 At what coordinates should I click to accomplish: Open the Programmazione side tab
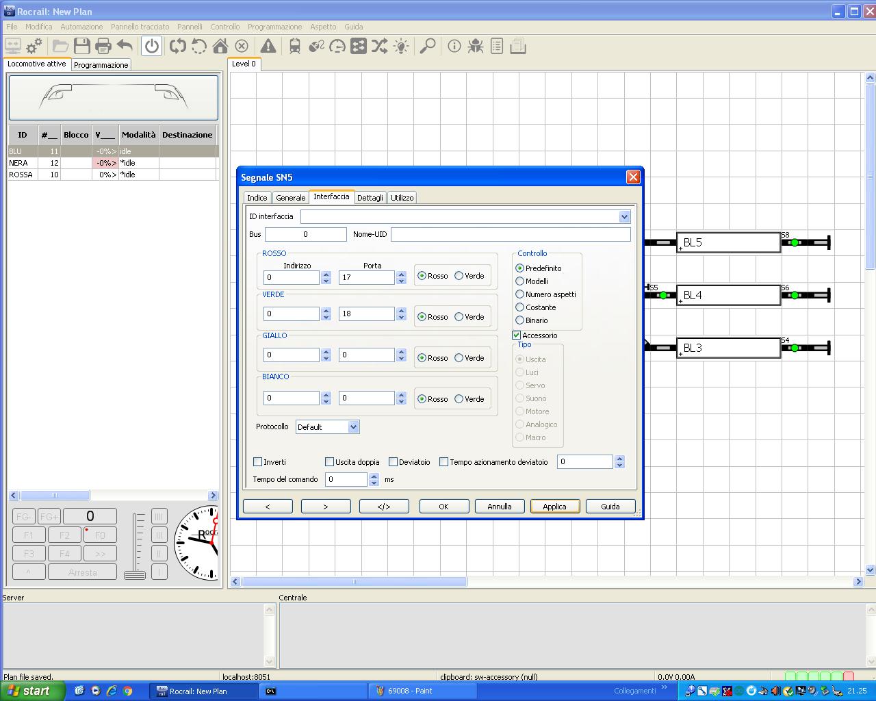click(101, 65)
